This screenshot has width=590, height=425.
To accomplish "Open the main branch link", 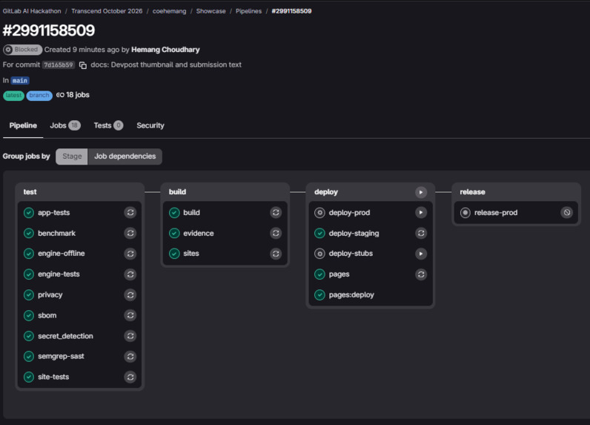I will pos(20,81).
